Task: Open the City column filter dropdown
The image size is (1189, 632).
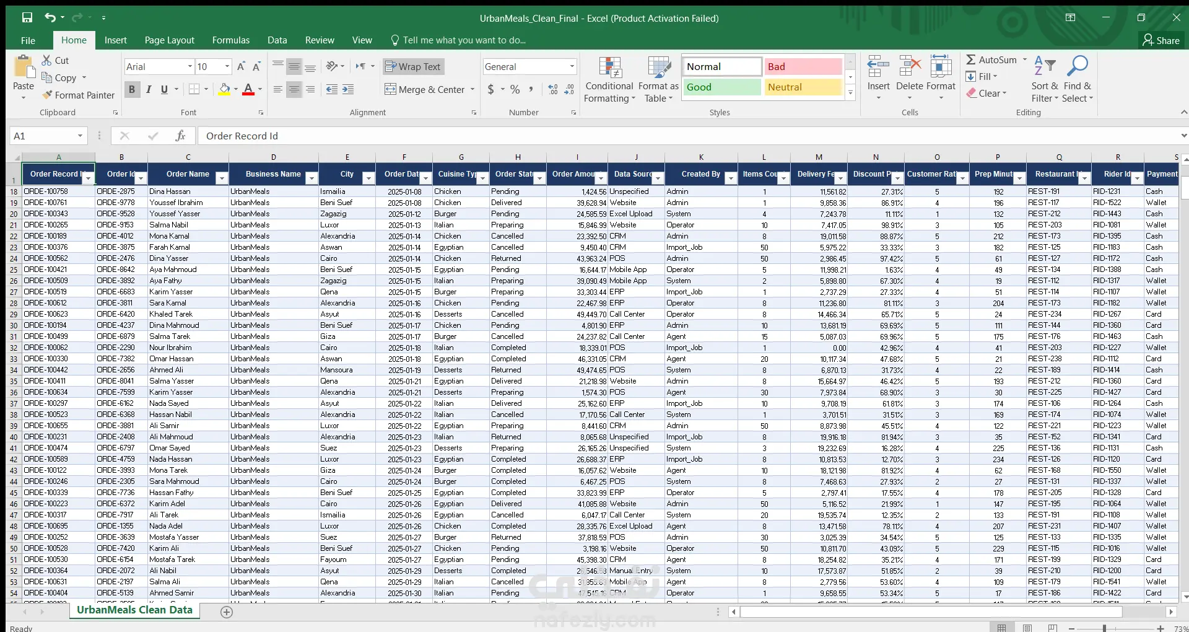Action: coord(368,178)
